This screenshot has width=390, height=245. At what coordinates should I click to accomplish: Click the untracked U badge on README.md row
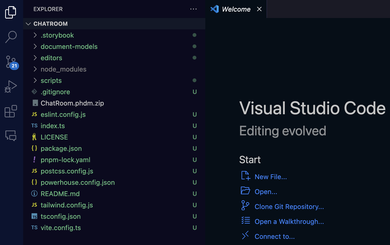click(195, 194)
